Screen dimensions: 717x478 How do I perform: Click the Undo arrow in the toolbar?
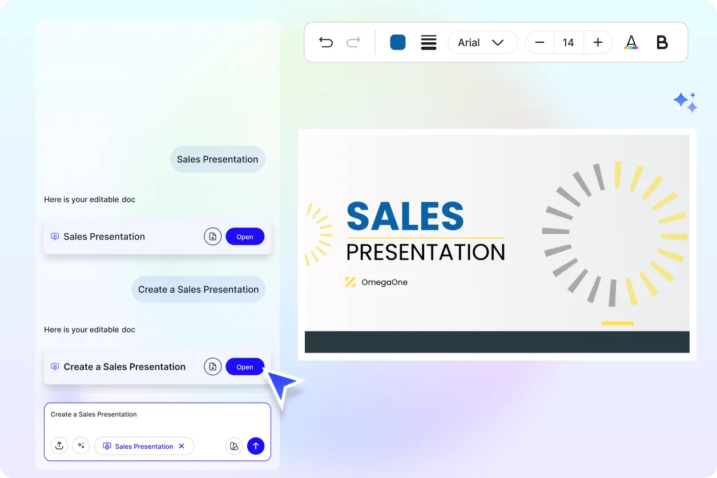(x=326, y=42)
